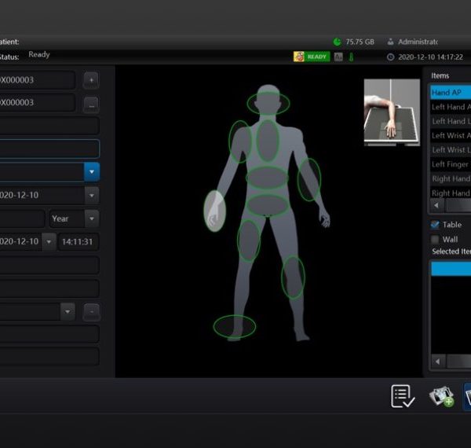471x448 pixels.
Task: Click the green READY status indicator
Action: pos(310,57)
